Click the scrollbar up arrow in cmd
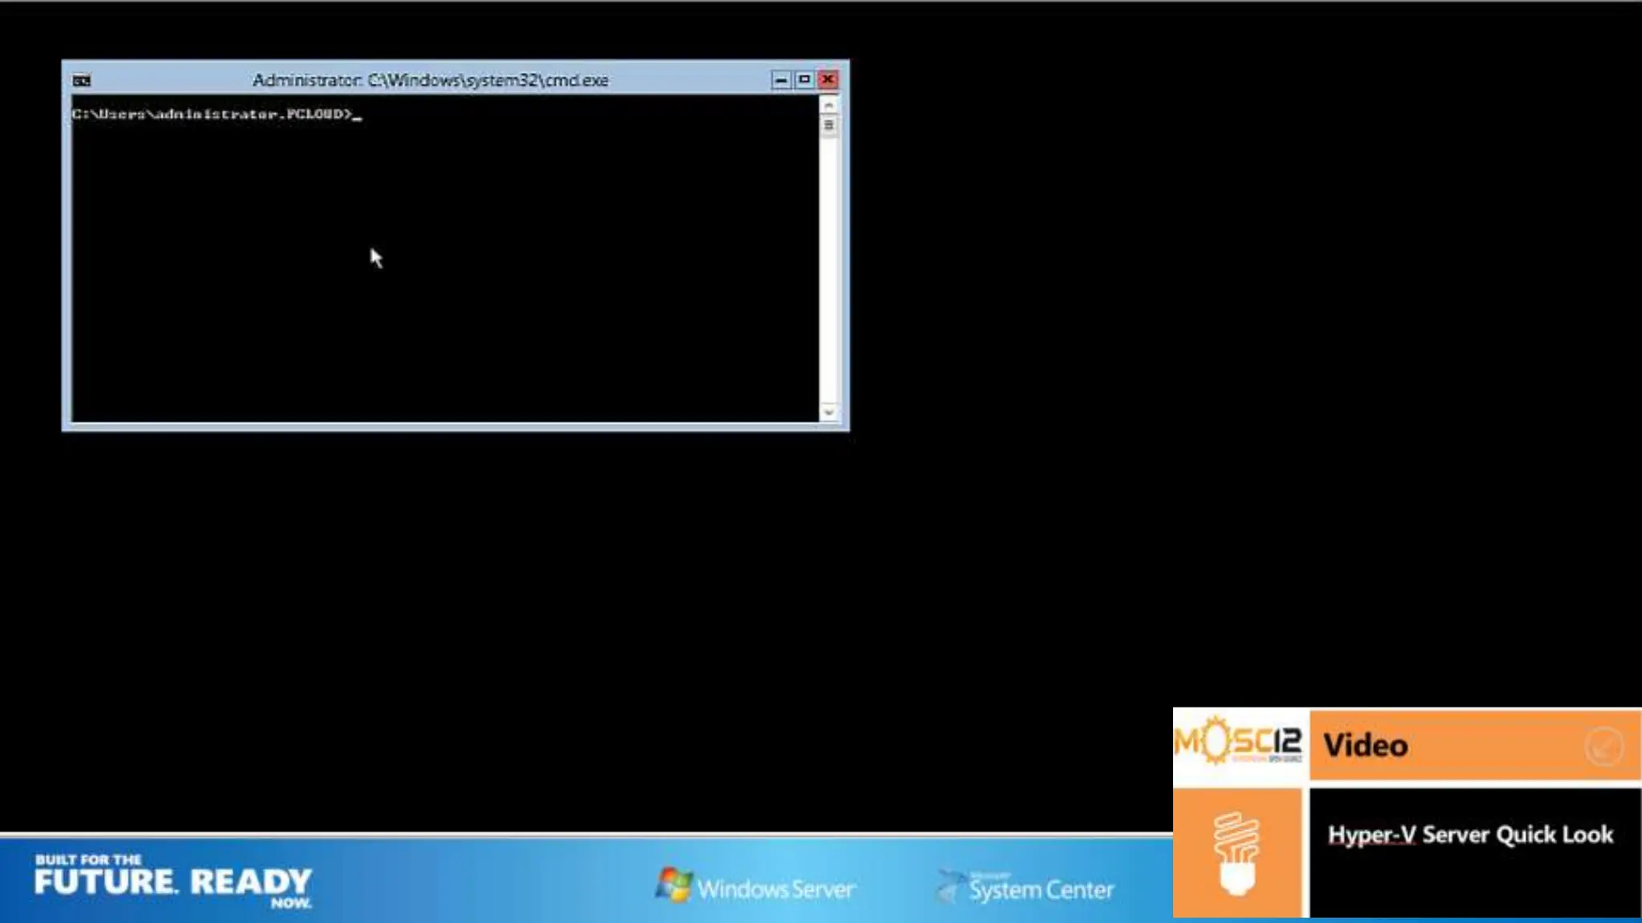1642x923 pixels. point(829,106)
